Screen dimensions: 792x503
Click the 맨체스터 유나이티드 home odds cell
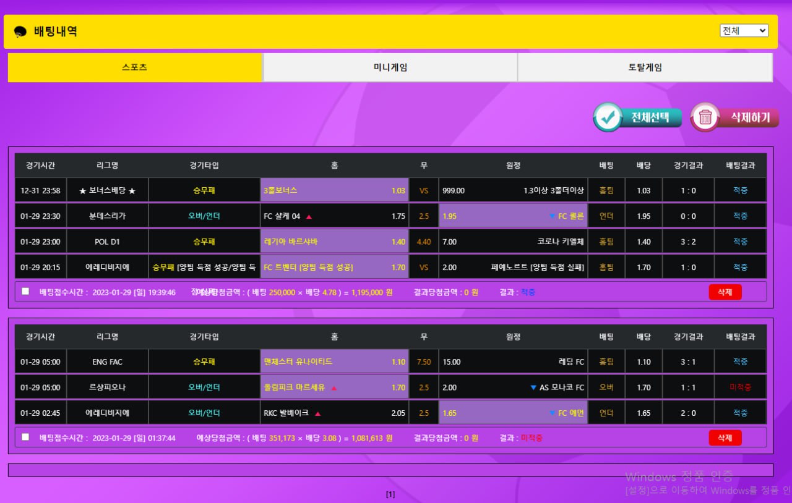(334, 362)
